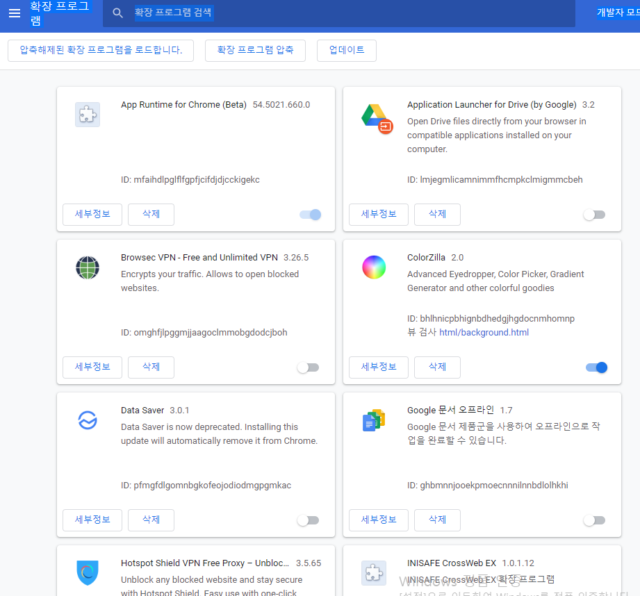Click the Browsec VPN globe icon
The height and width of the screenshot is (596, 640).
pyautogui.click(x=88, y=267)
